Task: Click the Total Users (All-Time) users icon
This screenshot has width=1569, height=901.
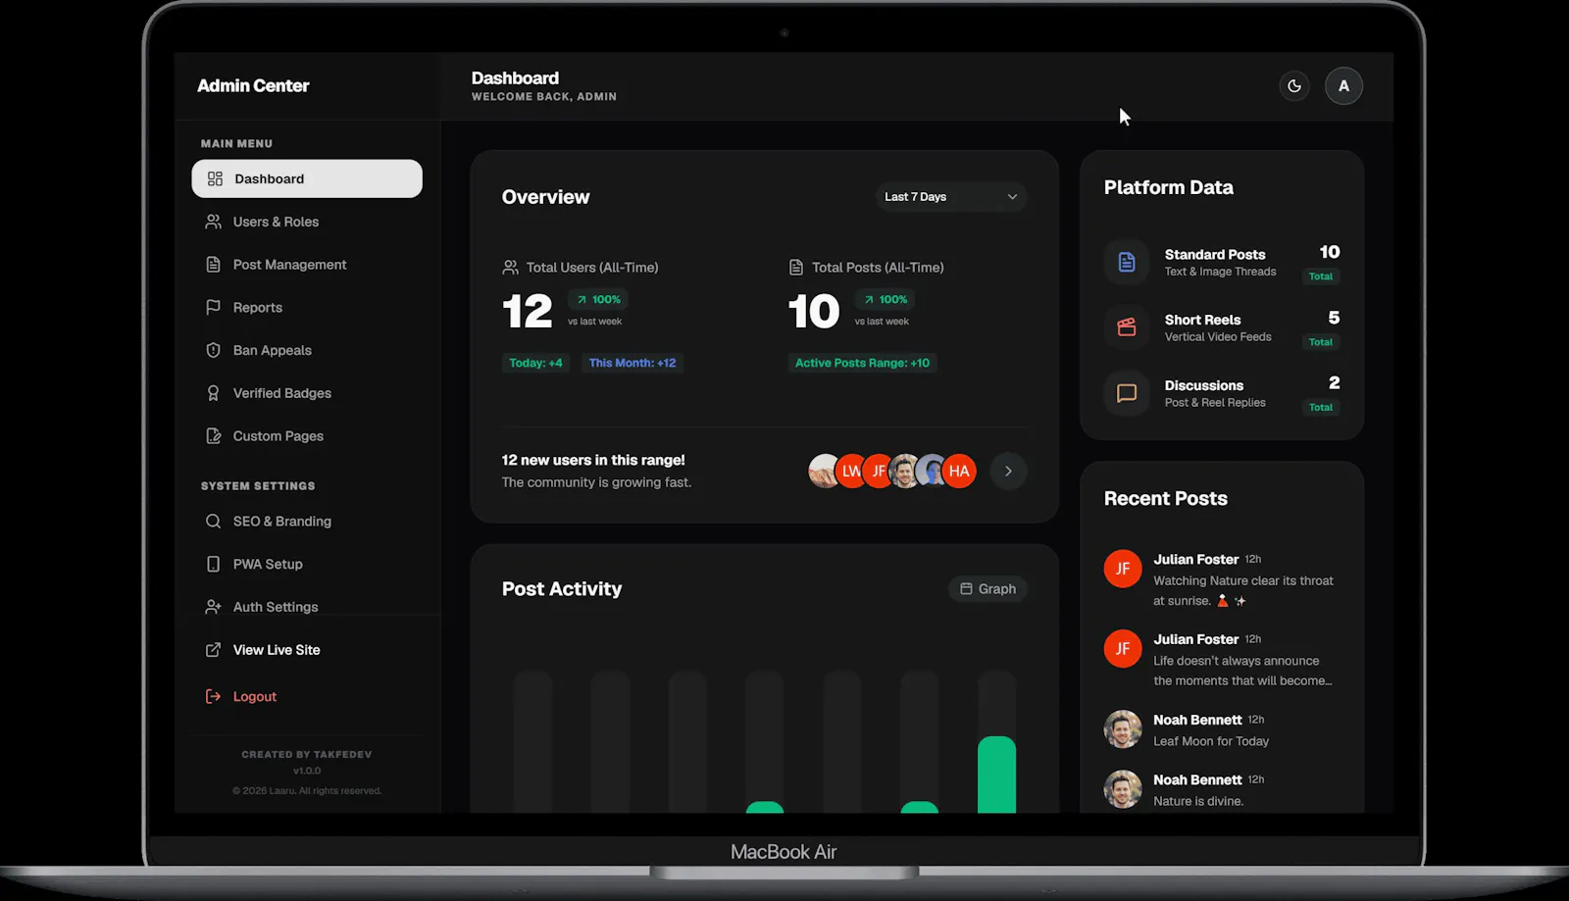Action: coord(510,268)
